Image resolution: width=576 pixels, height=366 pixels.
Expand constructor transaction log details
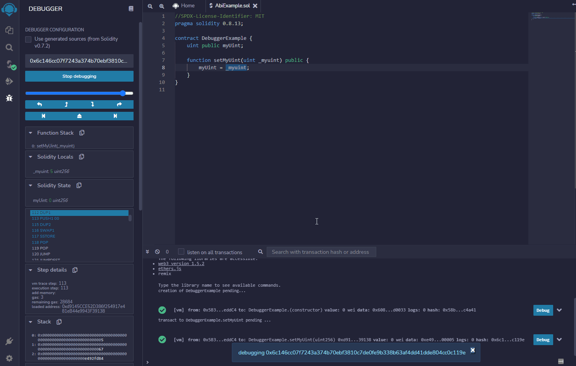[559, 310]
